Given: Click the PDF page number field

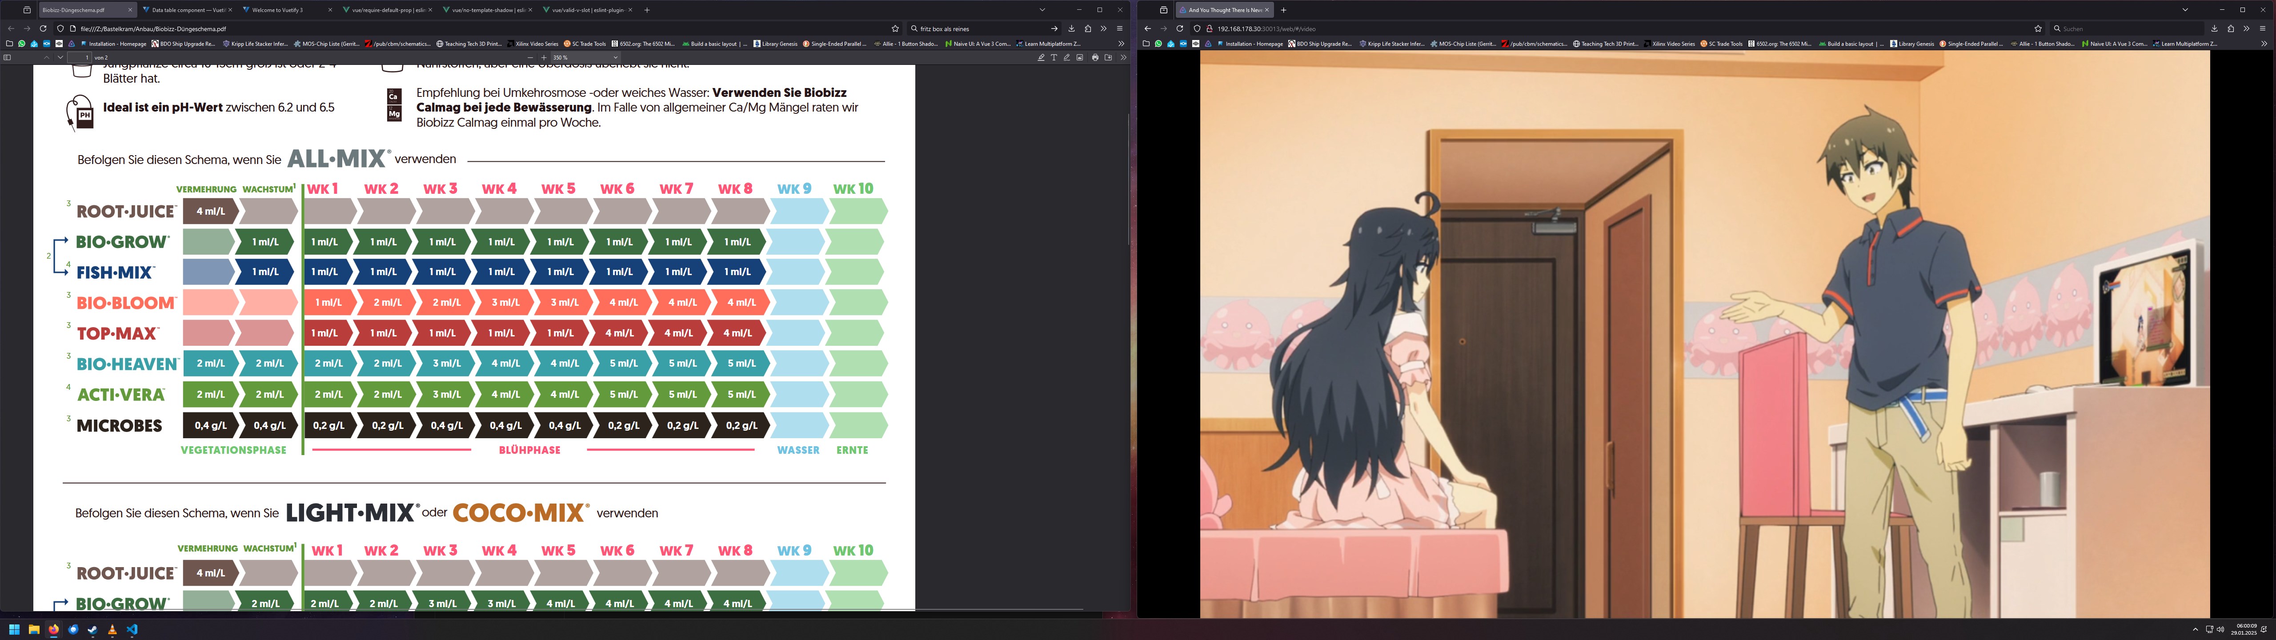Looking at the screenshot, I should pos(80,57).
